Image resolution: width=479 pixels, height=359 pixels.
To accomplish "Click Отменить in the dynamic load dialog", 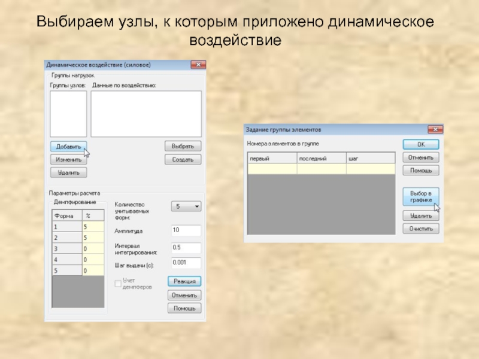I will tap(184, 295).
